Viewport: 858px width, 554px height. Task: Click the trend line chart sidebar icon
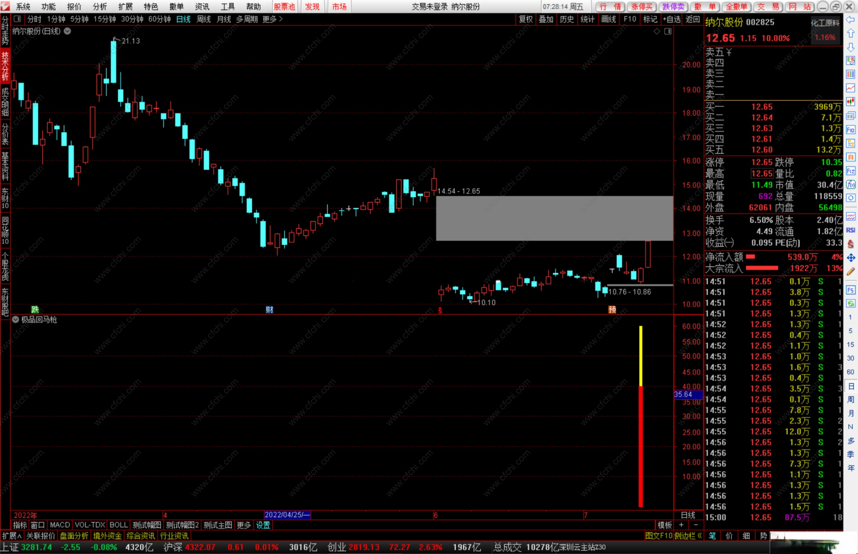tap(850, 88)
